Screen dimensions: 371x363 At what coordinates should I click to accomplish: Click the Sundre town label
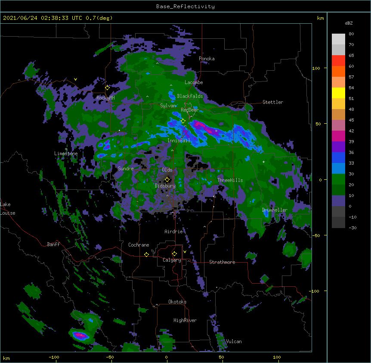pyautogui.click(x=126, y=169)
